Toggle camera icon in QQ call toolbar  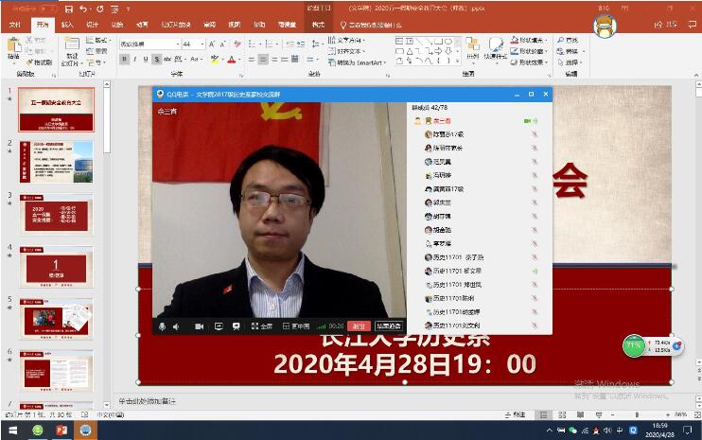(x=200, y=326)
